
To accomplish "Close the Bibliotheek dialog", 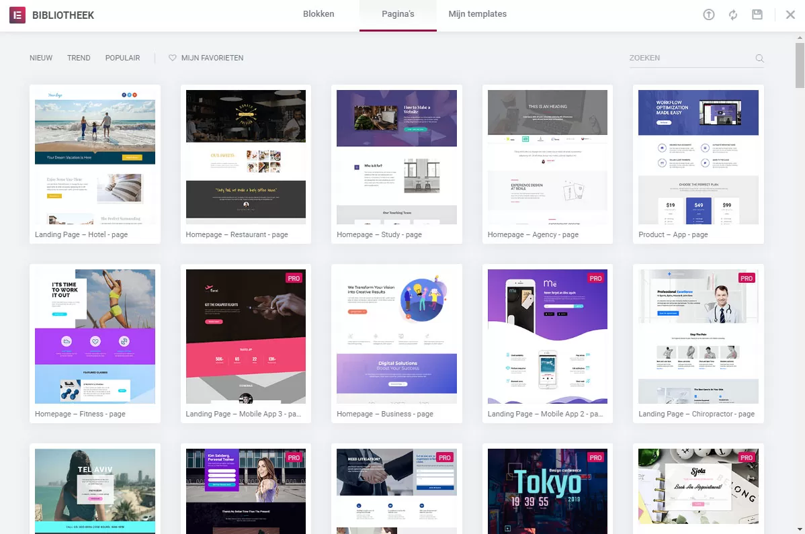I will (790, 15).
